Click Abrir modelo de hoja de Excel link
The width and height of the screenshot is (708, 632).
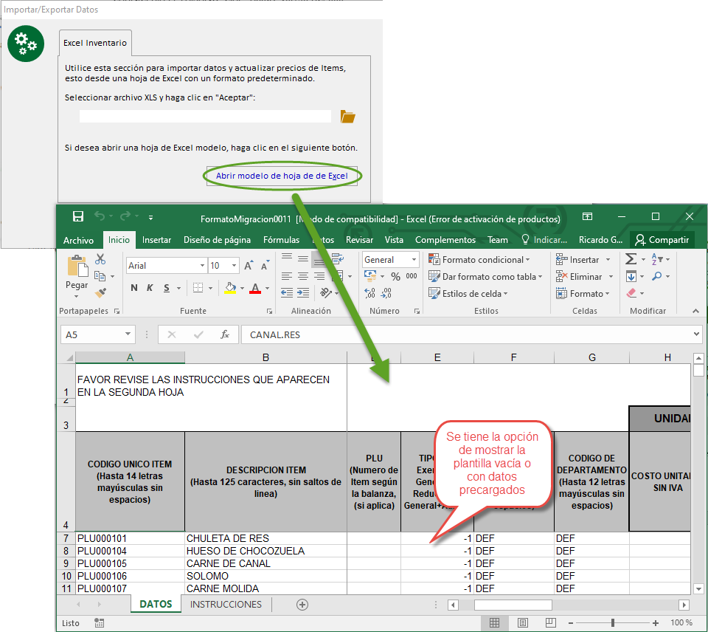click(282, 176)
